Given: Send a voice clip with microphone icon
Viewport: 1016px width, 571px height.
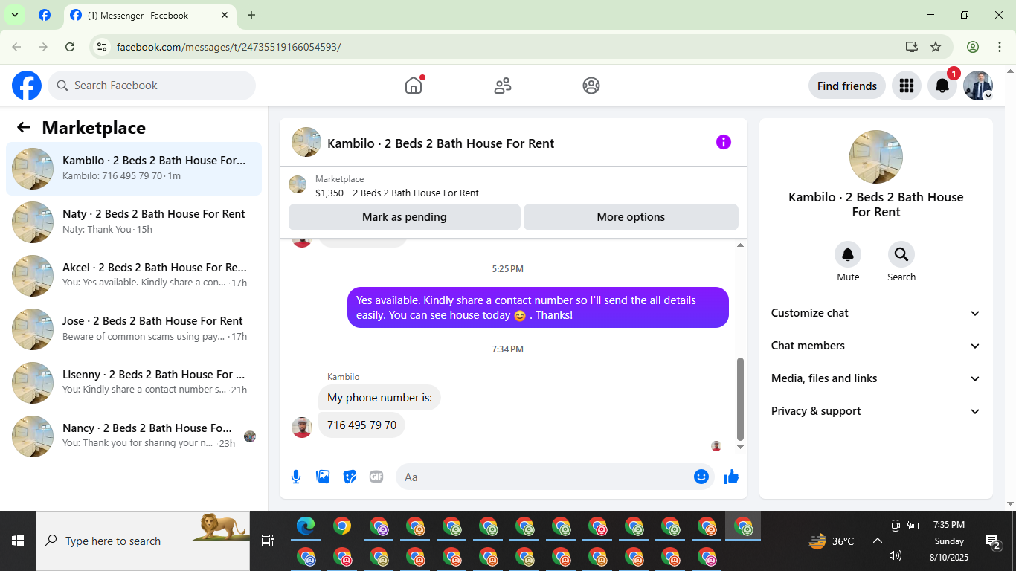Looking at the screenshot, I should (296, 477).
